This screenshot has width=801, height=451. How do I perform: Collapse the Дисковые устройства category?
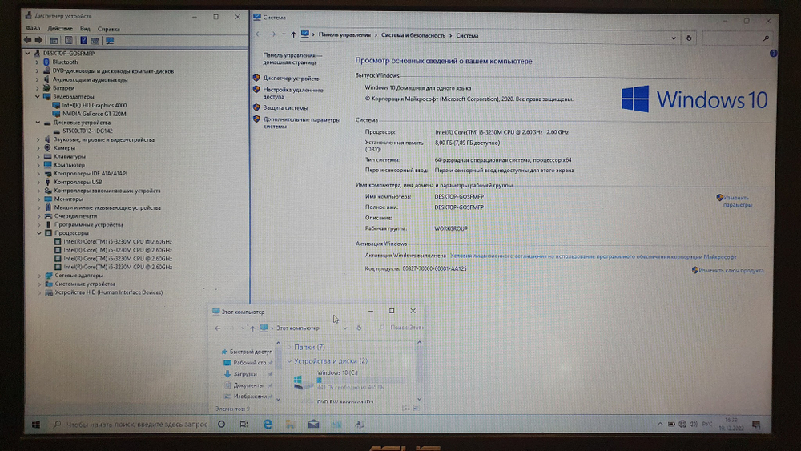pos(38,123)
